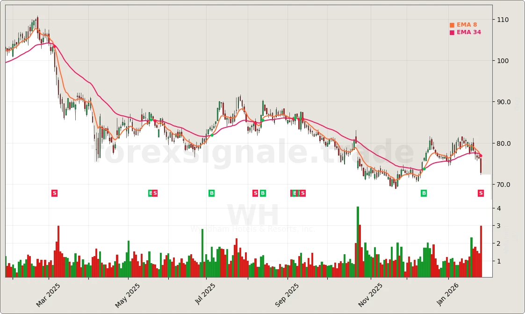Select the green B buy marker near December 2025
Image resolution: width=525 pixels, height=314 pixels.
[x=423, y=193]
